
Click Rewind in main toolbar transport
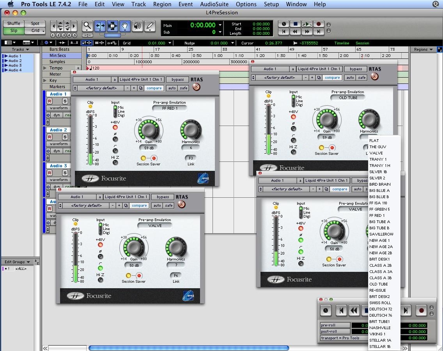(x=295, y=32)
